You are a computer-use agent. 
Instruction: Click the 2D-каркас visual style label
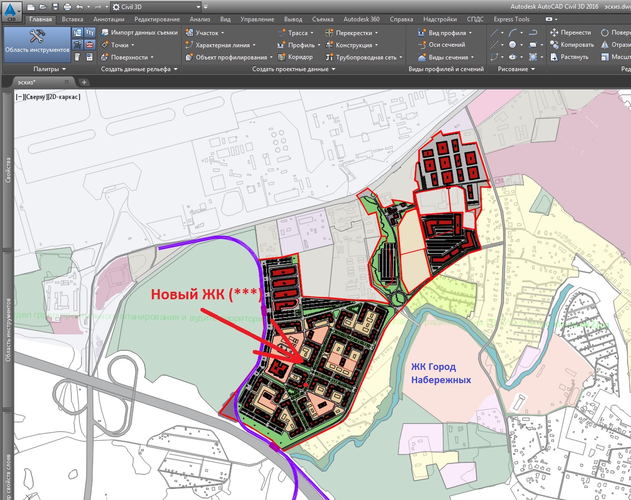(x=64, y=97)
